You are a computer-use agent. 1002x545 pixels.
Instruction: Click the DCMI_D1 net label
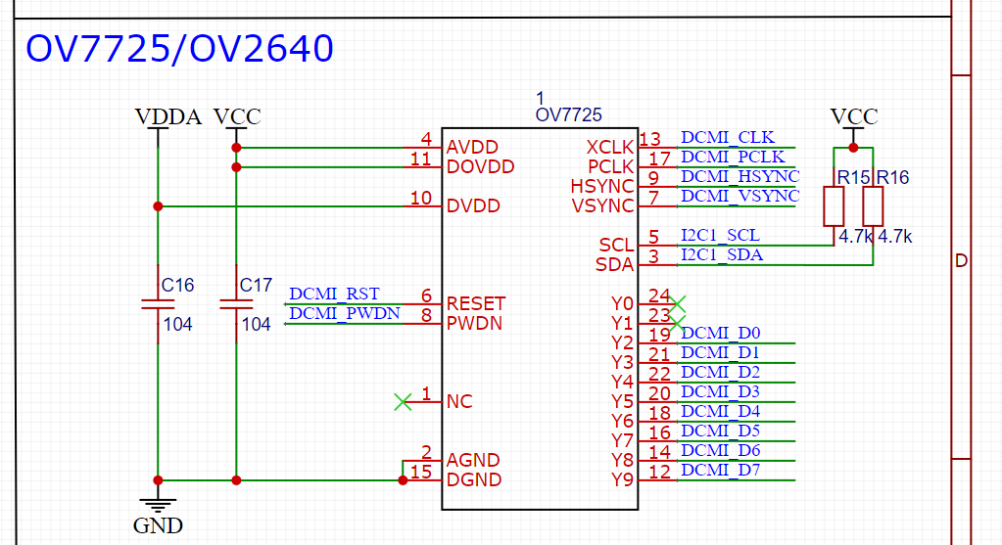click(720, 352)
